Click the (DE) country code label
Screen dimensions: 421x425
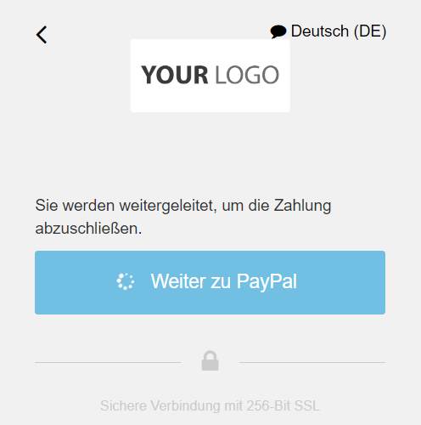pos(370,31)
